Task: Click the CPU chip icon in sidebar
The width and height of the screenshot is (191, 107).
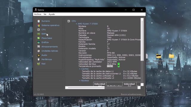Action: [38, 30]
